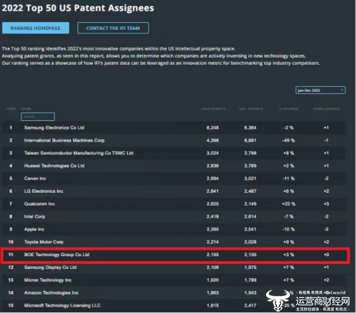The height and width of the screenshot is (313, 356).
Task: Click rank number 11 cell
Action: point(10,255)
